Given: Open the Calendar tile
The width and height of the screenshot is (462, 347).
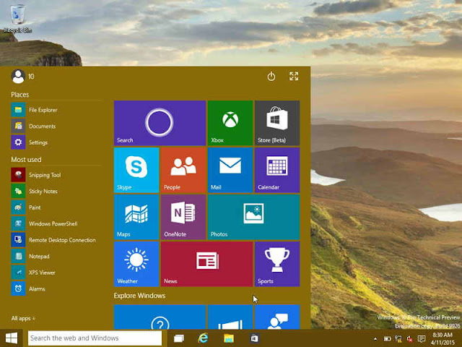Looking at the screenshot, I should click(x=277, y=170).
